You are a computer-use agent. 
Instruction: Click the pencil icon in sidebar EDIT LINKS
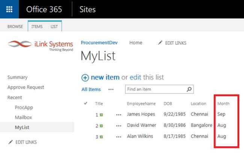click(x=10, y=142)
